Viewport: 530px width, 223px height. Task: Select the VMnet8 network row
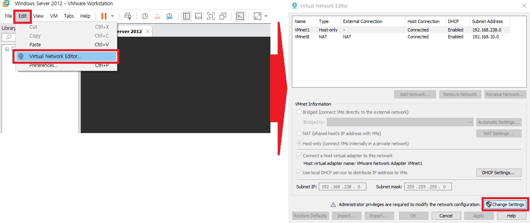click(x=401, y=37)
